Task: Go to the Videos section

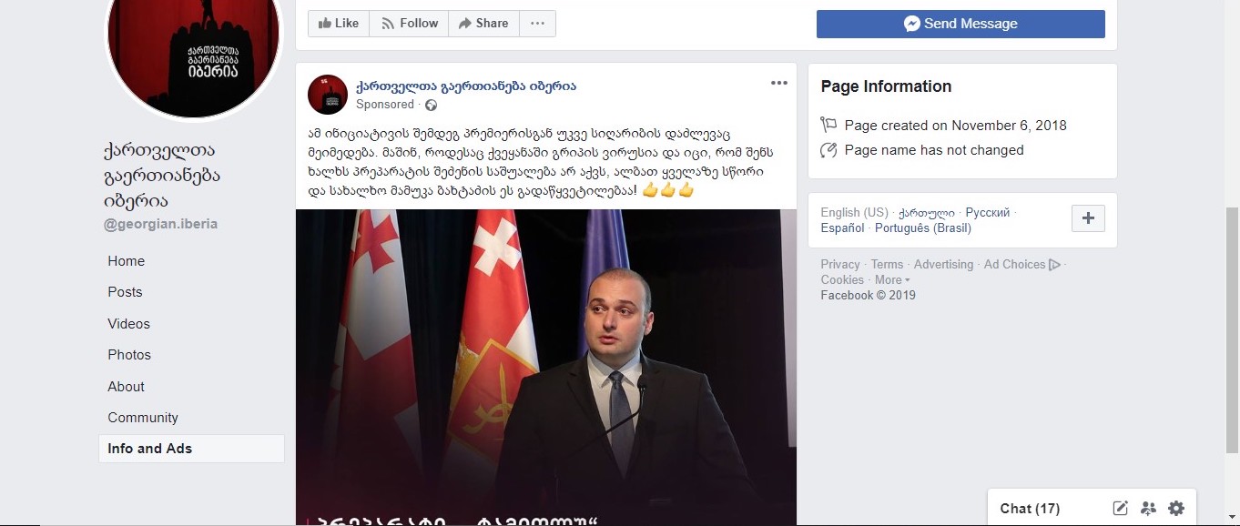Action: tap(128, 324)
